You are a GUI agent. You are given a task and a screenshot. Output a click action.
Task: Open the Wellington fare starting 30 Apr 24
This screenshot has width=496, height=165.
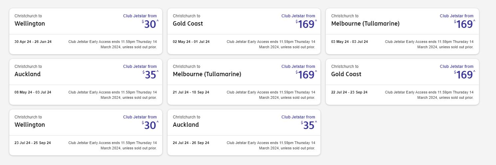point(30,24)
